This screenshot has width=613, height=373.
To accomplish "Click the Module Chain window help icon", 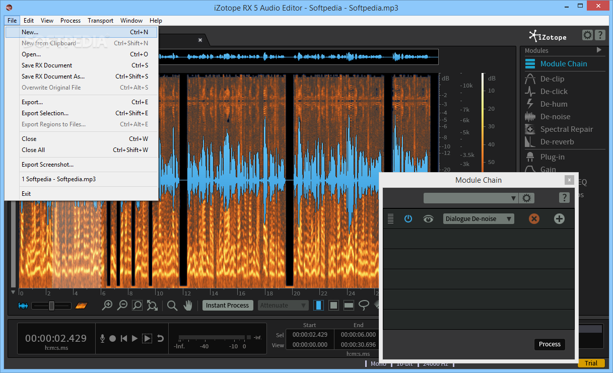I will [565, 198].
